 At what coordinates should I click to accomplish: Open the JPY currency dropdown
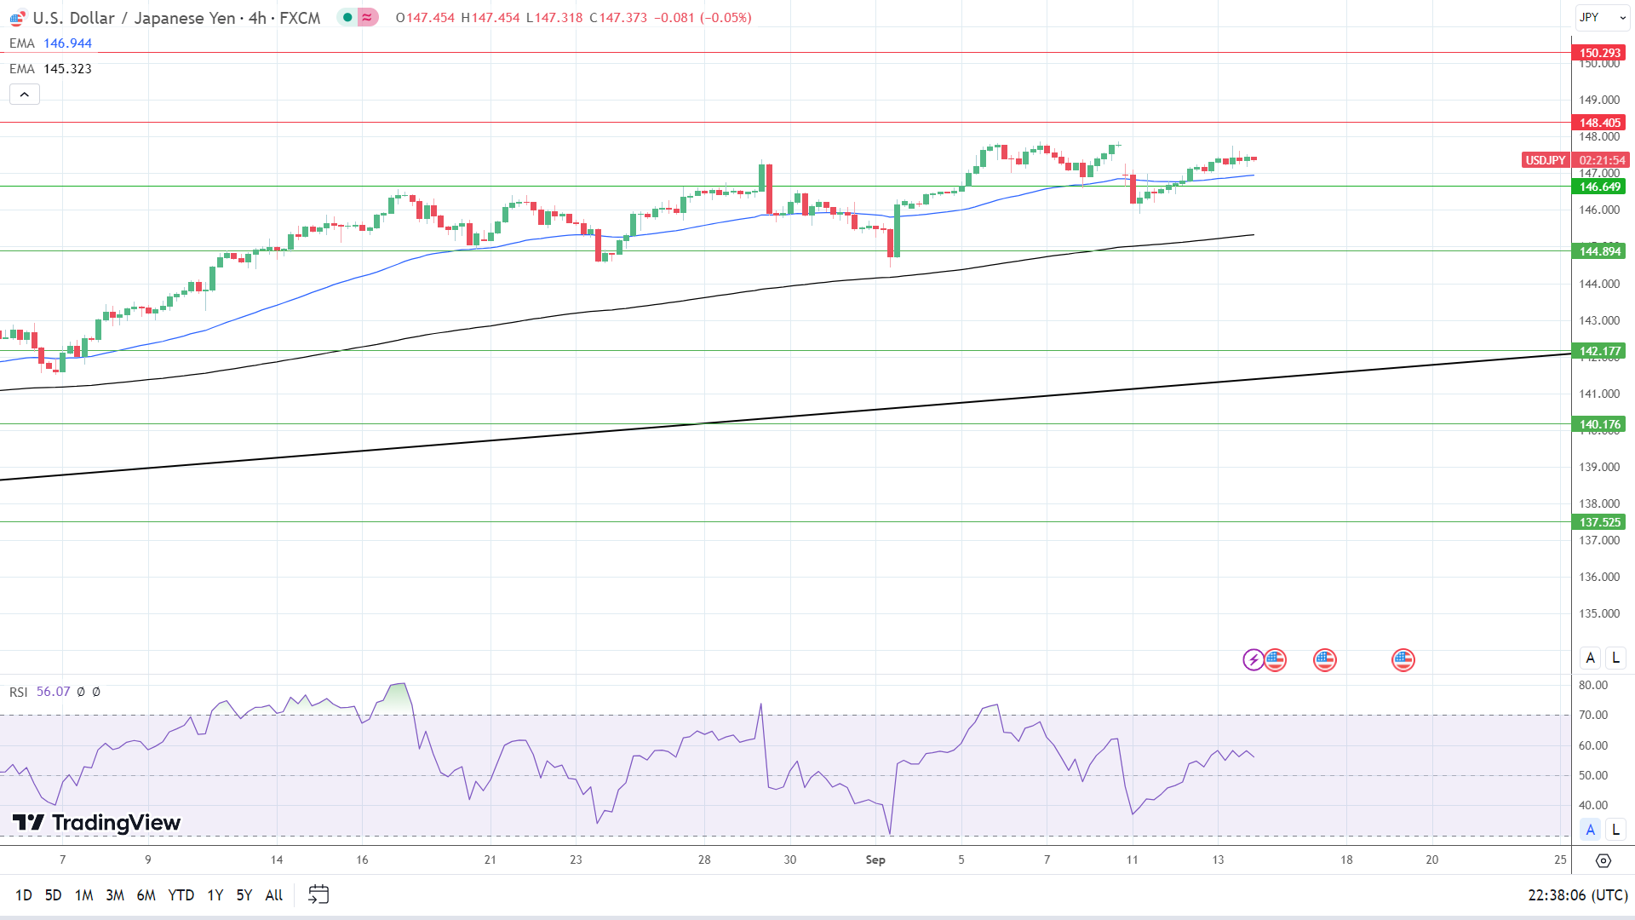click(1601, 17)
